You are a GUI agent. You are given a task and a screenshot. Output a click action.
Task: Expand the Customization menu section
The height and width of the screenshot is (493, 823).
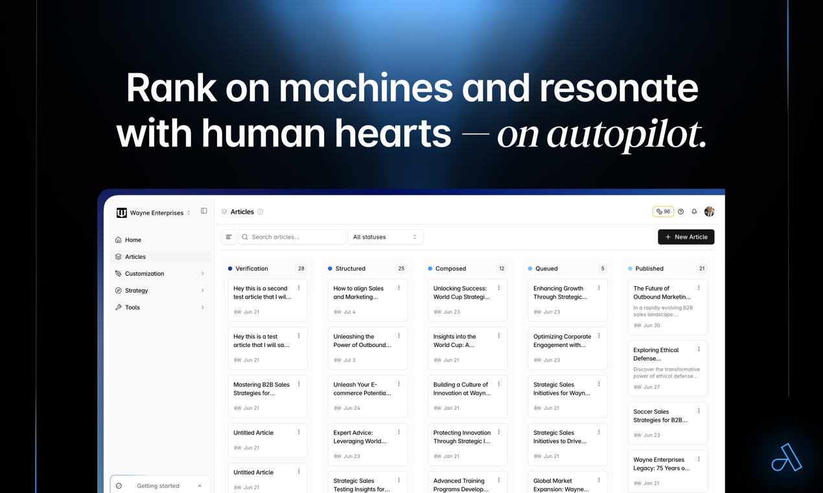160,274
